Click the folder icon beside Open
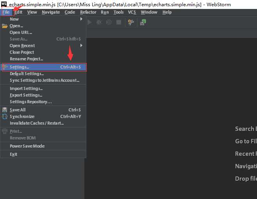 pyautogui.click(x=5, y=26)
